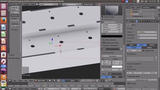Open the Render properties tab icon
Screen dimensions: 160x90
132,21
